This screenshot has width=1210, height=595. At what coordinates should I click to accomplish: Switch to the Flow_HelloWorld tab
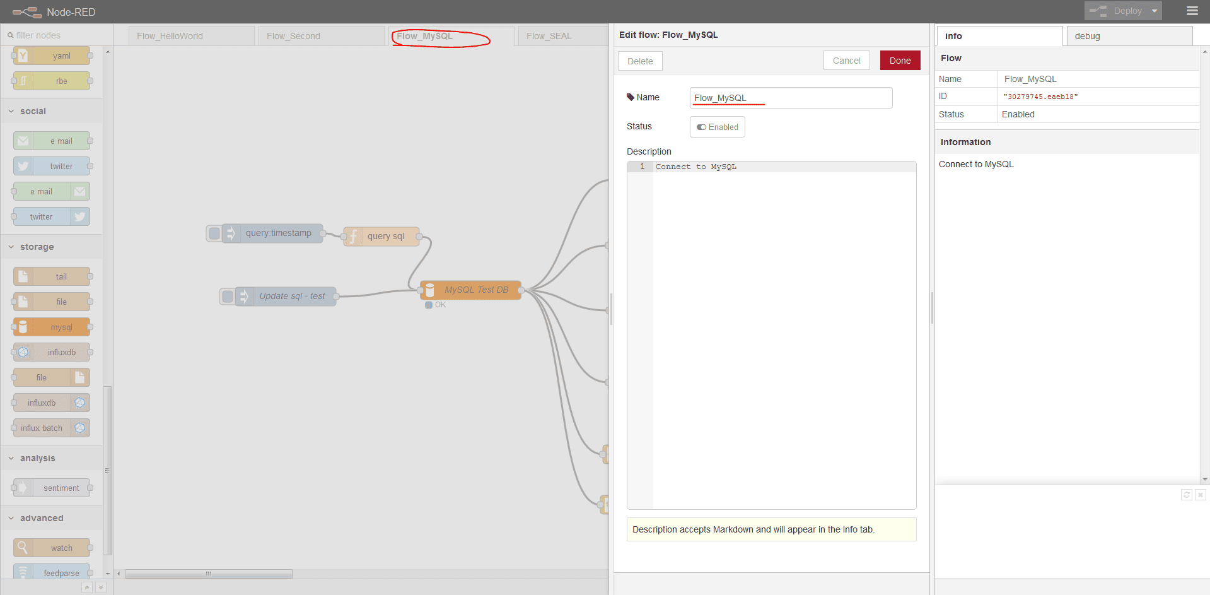191,36
